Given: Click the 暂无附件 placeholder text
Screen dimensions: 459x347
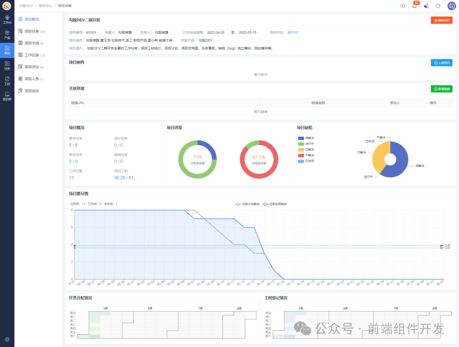Looking at the screenshot, I should pyautogui.click(x=261, y=75).
